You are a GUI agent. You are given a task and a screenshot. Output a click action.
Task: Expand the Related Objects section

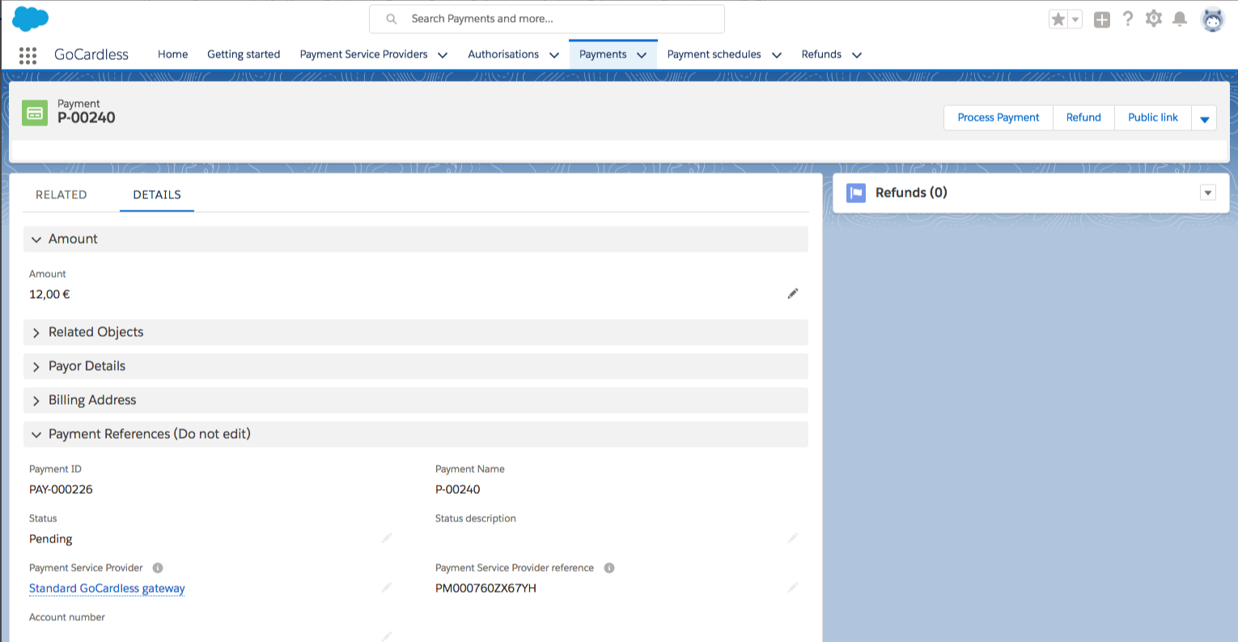[416, 332]
